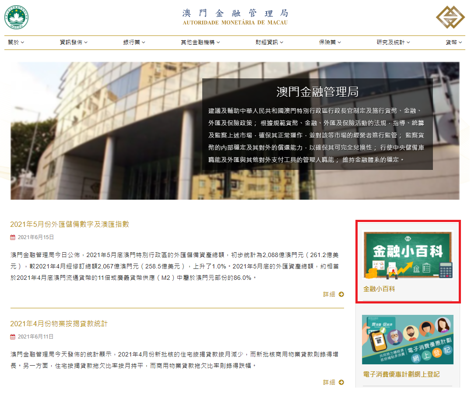Open the 貨幣 navigation menu
The height and width of the screenshot is (402, 471).
click(x=453, y=42)
